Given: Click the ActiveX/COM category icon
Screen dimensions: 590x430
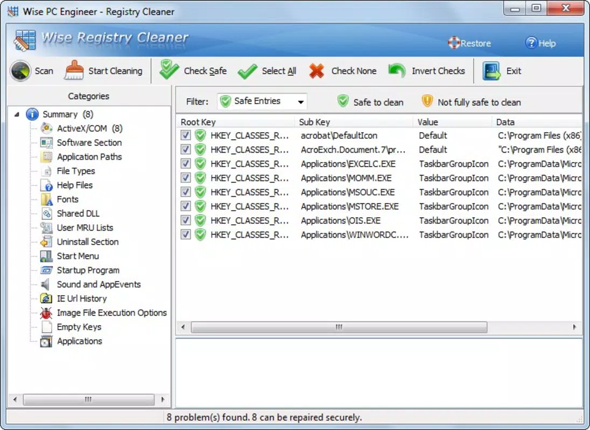Looking at the screenshot, I should (x=46, y=128).
